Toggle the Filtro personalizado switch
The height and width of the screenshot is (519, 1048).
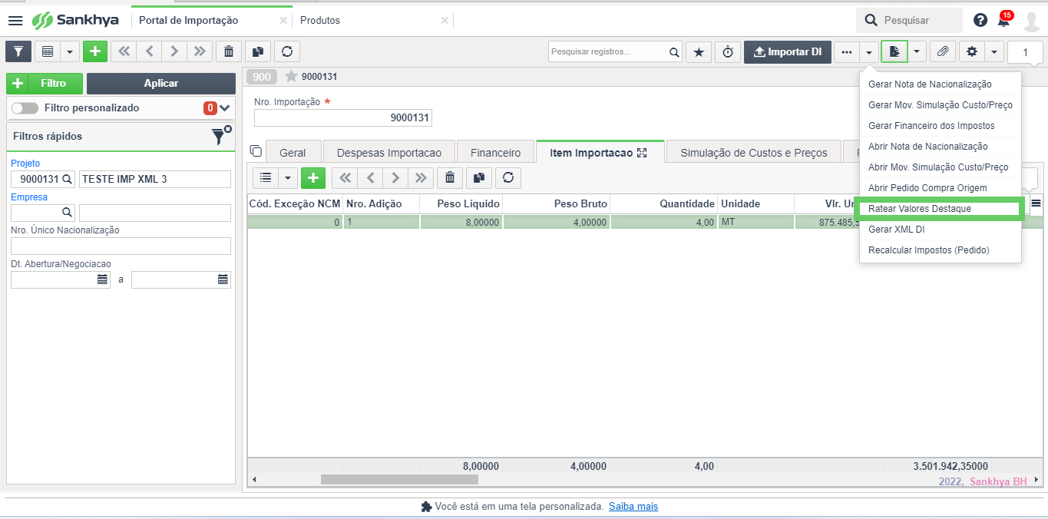25,108
